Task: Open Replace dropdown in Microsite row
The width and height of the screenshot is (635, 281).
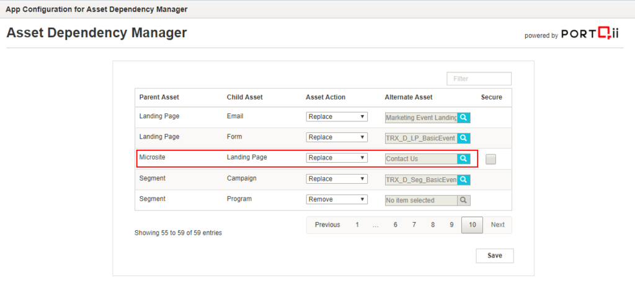Action: coord(337,158)
